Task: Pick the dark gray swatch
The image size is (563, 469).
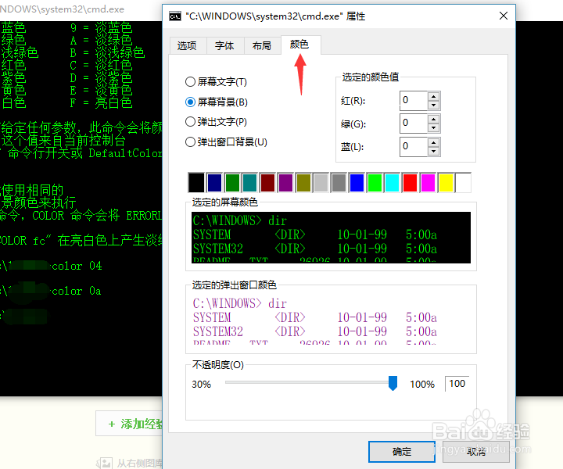Action: [339, 183]
